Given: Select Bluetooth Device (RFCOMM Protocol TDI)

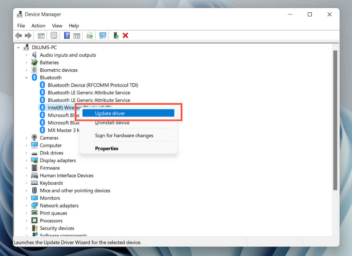Looking at the screenshot, I should pyautogui.click(x=93, y=85).
